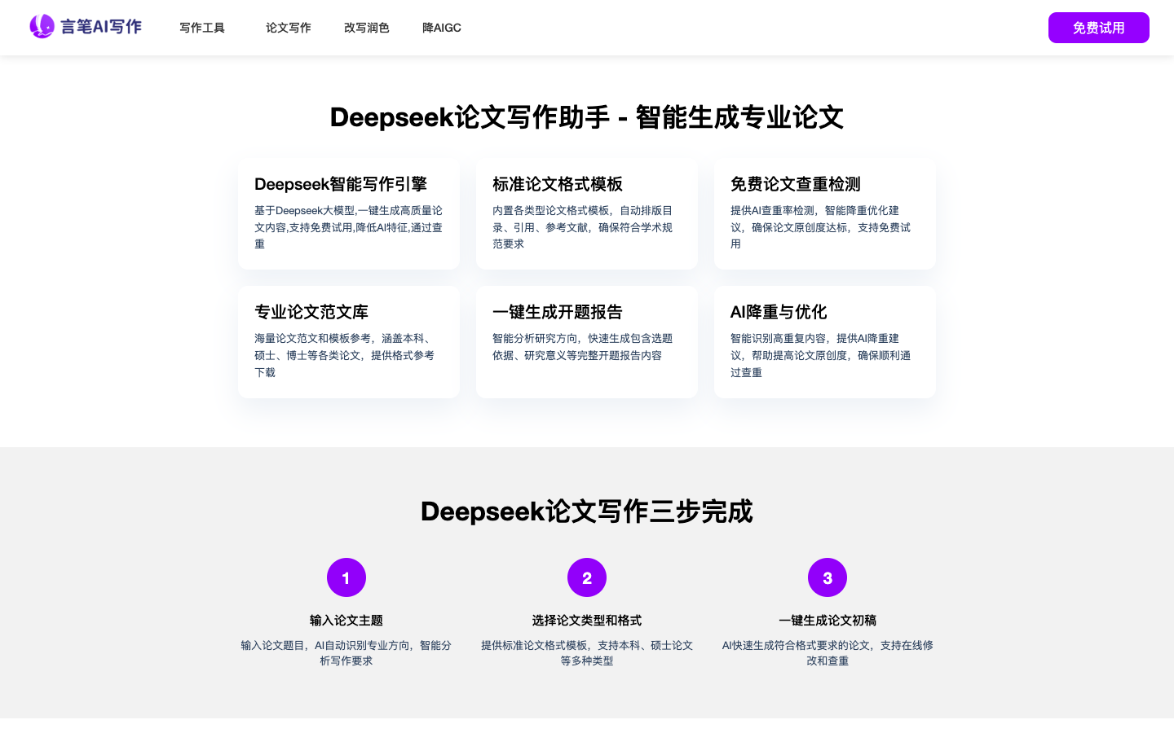Click the Deepseek论文写作三步完成 heading
The height and width of the screenshot is (733, 1174).
tap(587, 511)
